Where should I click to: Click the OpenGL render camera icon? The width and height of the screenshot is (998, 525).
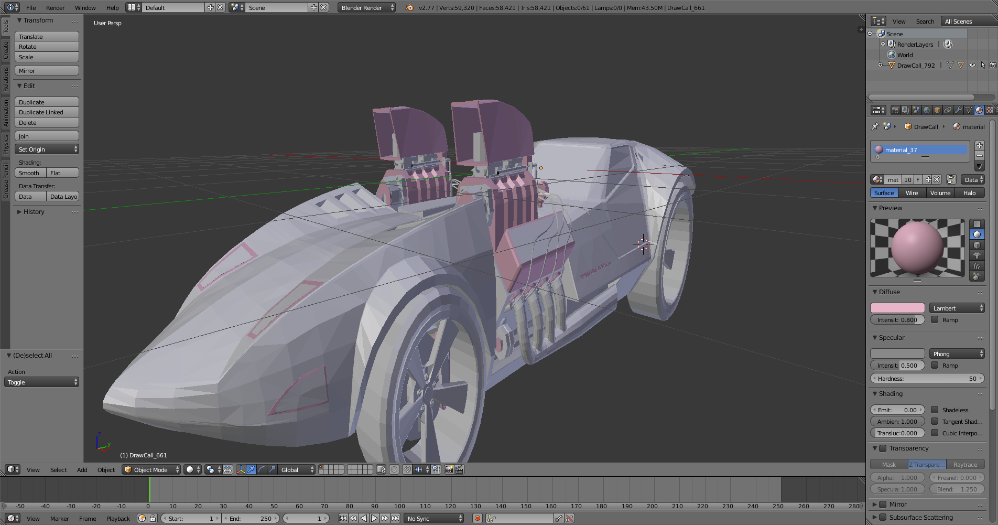[449, 469]
